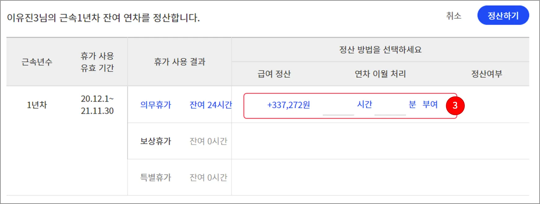The width and height of the screenshot is (540, 204).
Task: Click the 휴가 사용 결과 column header
Action: tap(180, 62)
